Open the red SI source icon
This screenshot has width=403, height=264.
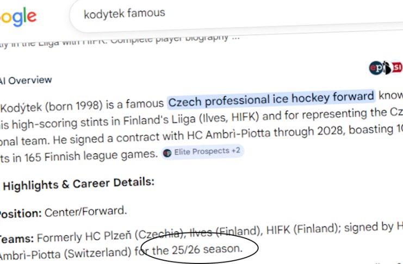pyautogui.click(x=396, y=68)
